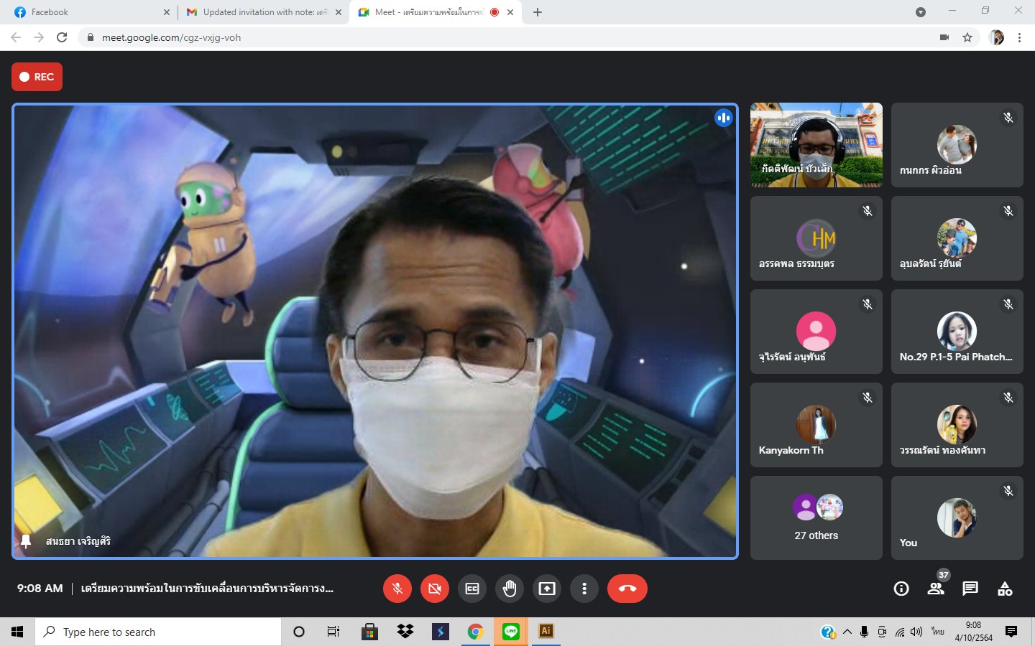Click the Present now screen share icon

pos(547,589)
